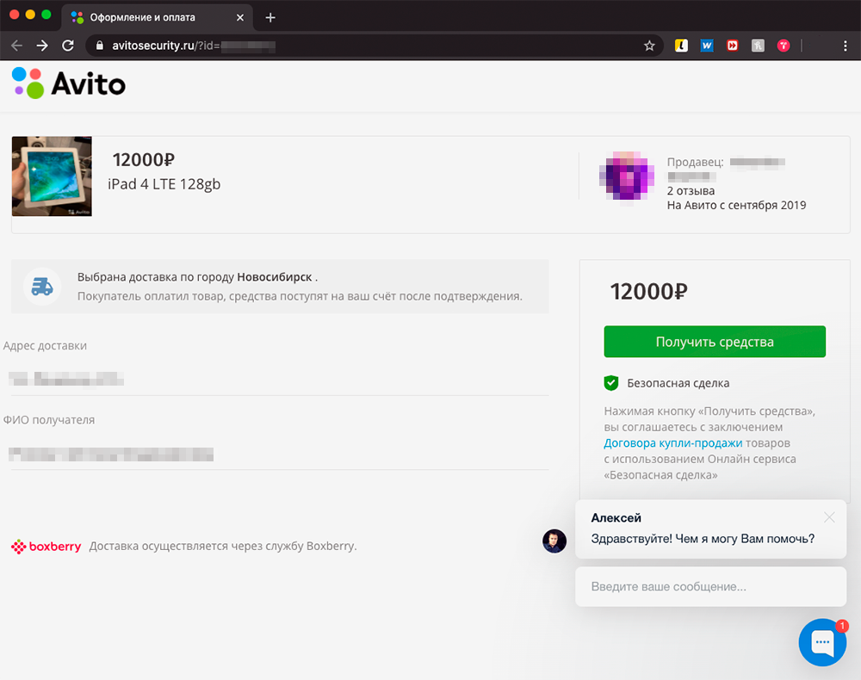Click the "ФИО получателя" field
The height and width of the screenshot is (680, 861).
point(279,454)
